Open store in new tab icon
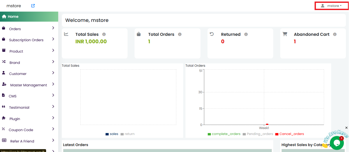 [x=33, y=6]
